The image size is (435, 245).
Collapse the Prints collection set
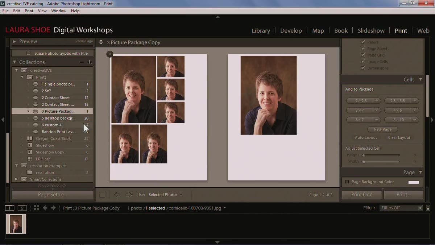pos(22,77)
